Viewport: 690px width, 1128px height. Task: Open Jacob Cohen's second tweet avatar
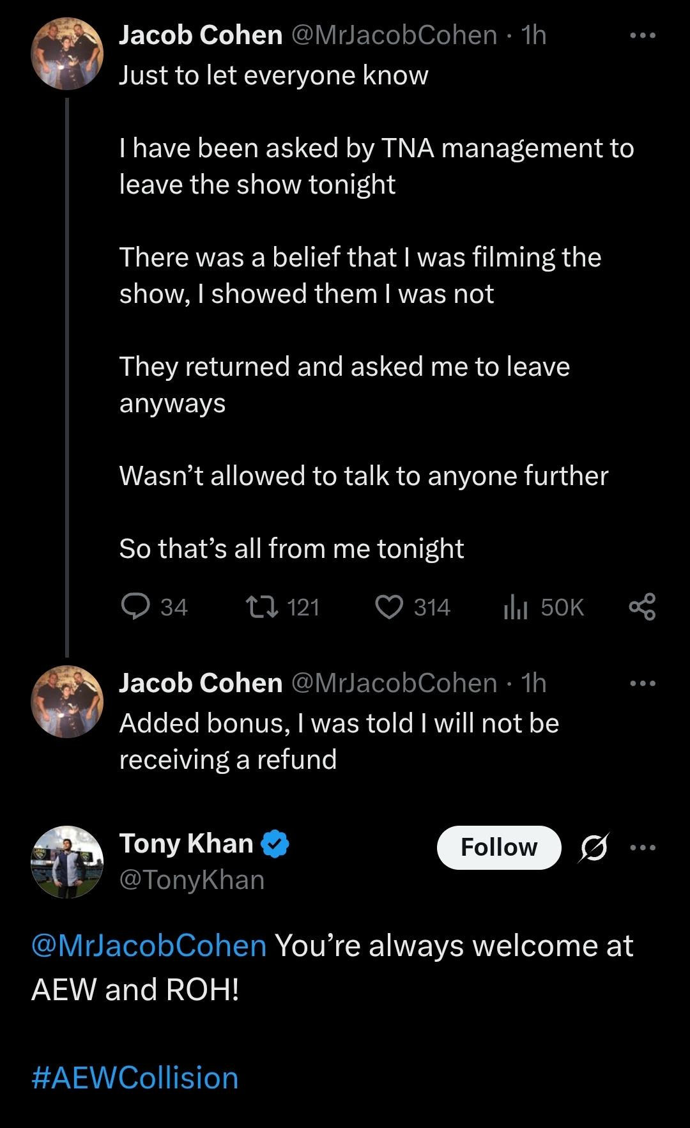67,701
